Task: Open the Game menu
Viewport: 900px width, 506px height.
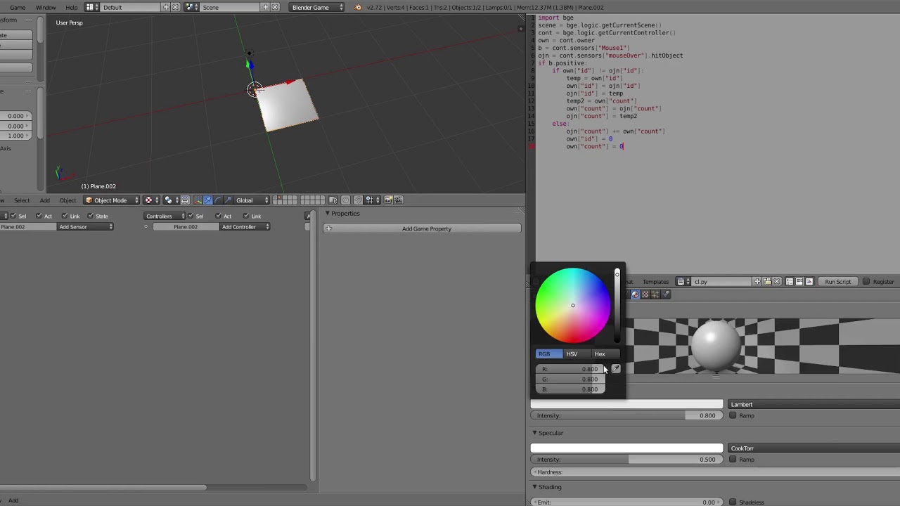Action: pyautogui.click(x=18, y=7)
